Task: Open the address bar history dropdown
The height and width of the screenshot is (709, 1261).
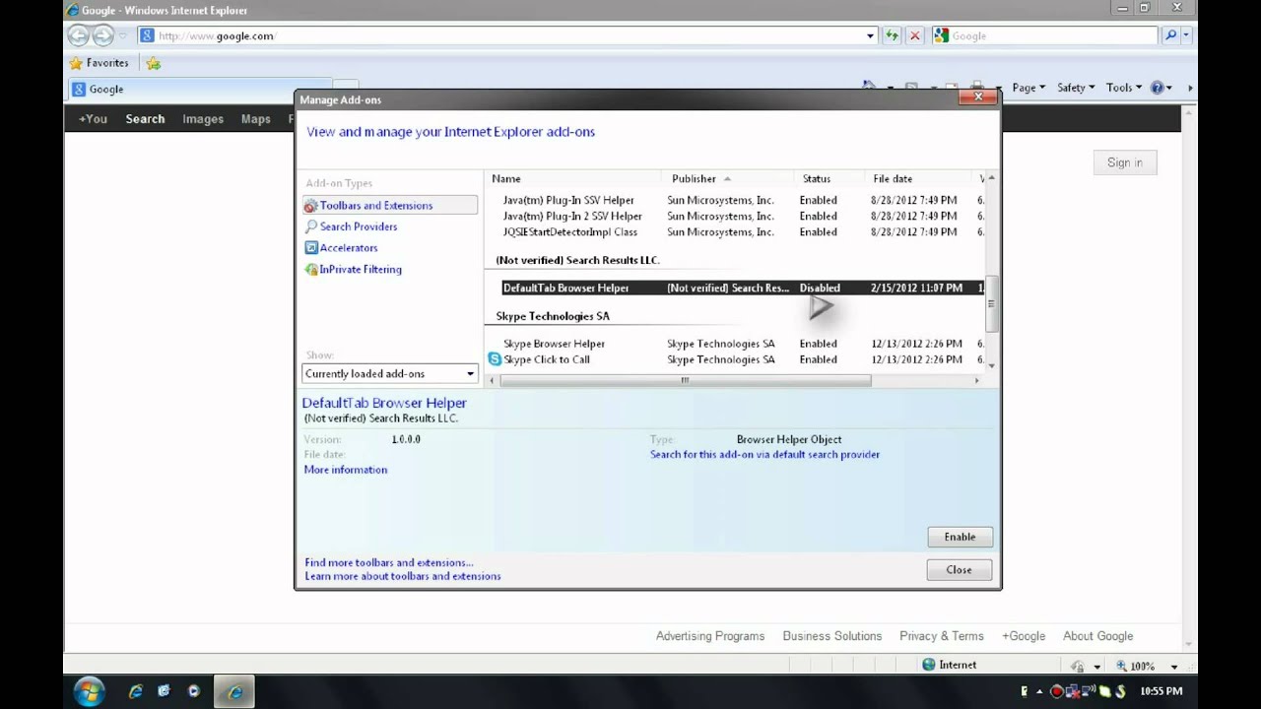Action: tap(870, 35)
